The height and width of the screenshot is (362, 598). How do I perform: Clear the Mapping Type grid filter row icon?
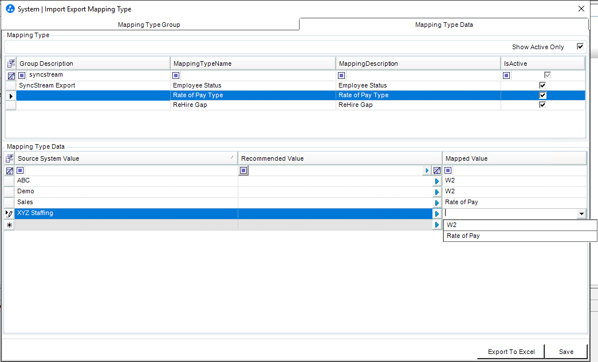11,75
